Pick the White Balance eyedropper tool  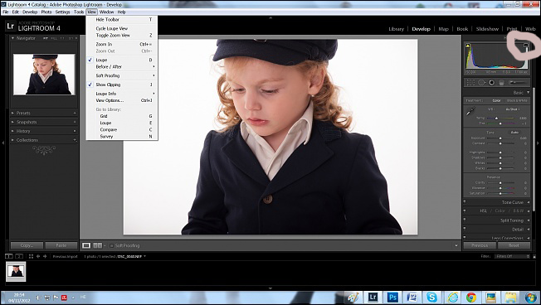470,111
